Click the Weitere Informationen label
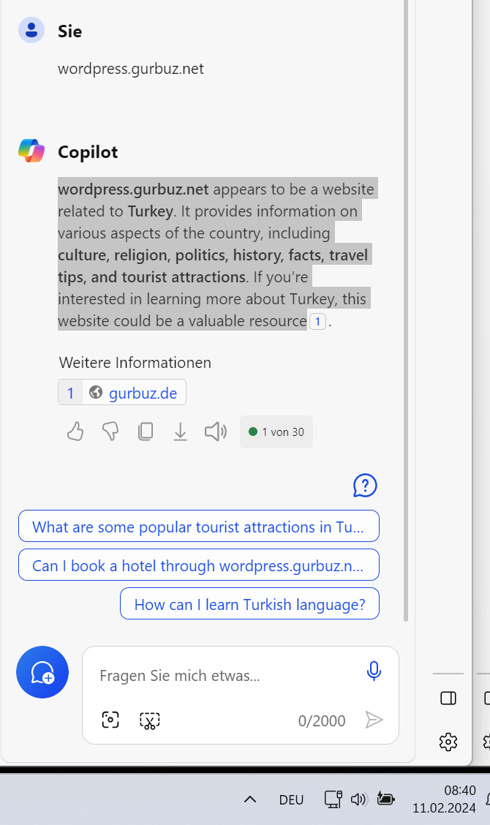 [135, 363]
